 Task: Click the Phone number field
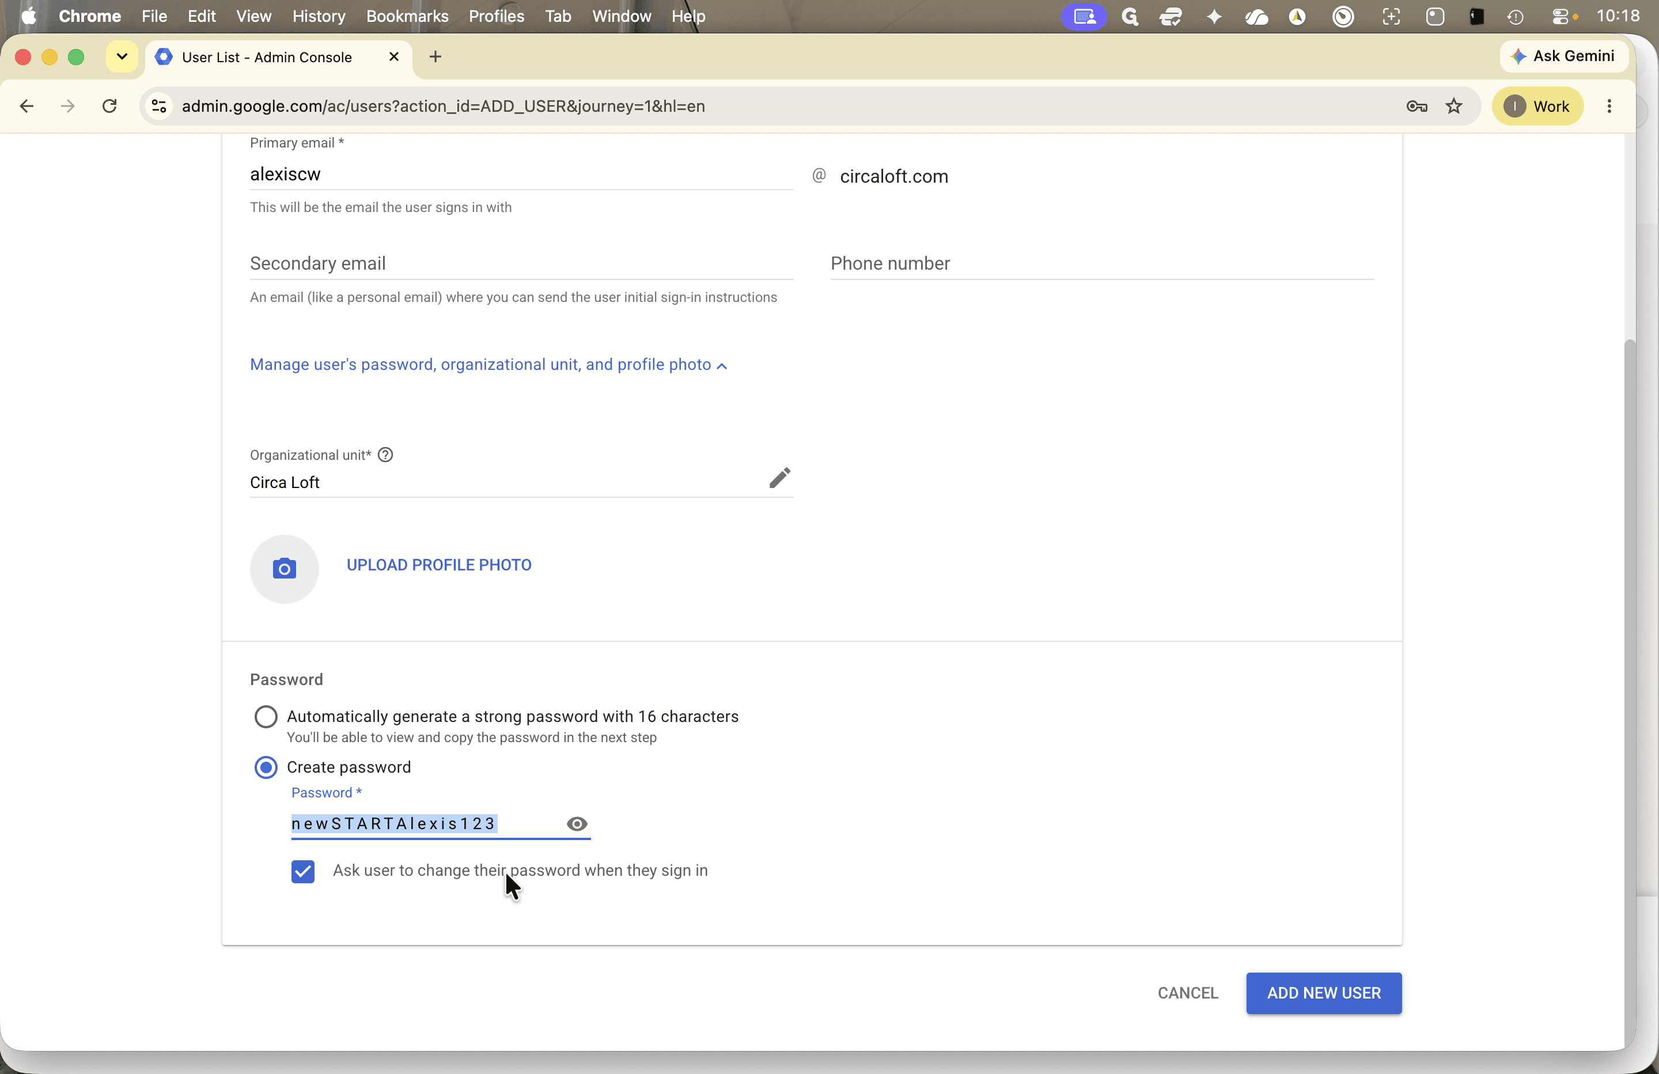1102,264
